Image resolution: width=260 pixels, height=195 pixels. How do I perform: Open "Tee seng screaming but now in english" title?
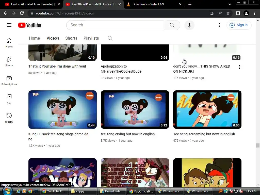pyautogui.click(x=204, y=134)
